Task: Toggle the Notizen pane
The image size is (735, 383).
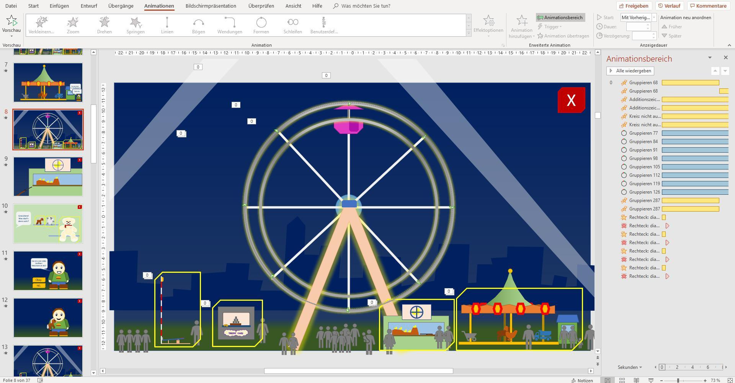Action: pyautogui.click(x=582, y=380)
